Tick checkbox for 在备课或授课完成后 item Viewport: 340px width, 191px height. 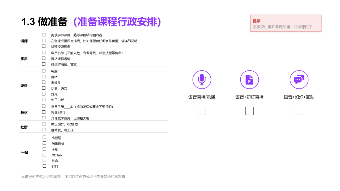pyautogui.click(x=44, y=41)
